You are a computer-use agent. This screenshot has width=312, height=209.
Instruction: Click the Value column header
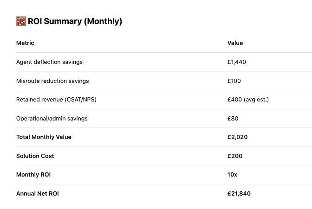pyautogui.click(x=235, y=43)
